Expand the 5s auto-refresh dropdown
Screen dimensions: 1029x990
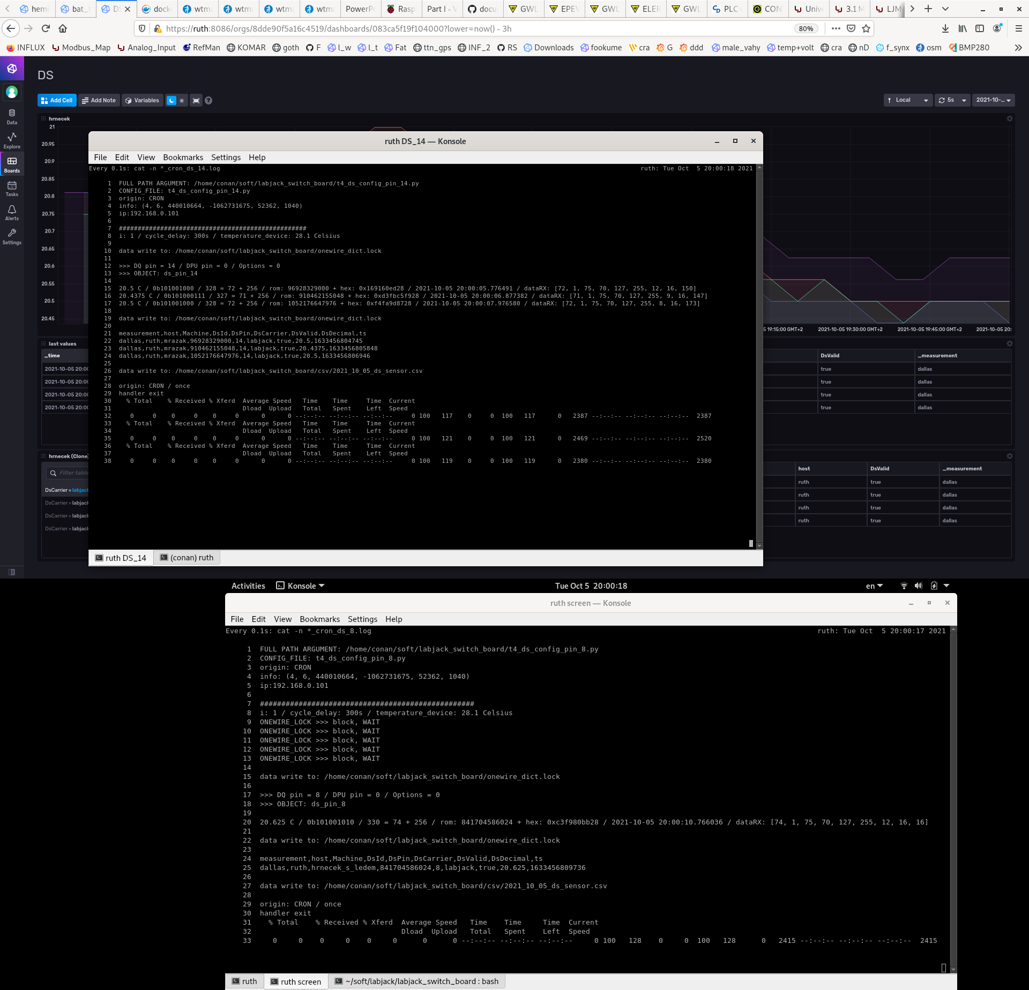[x=952, y=100]
